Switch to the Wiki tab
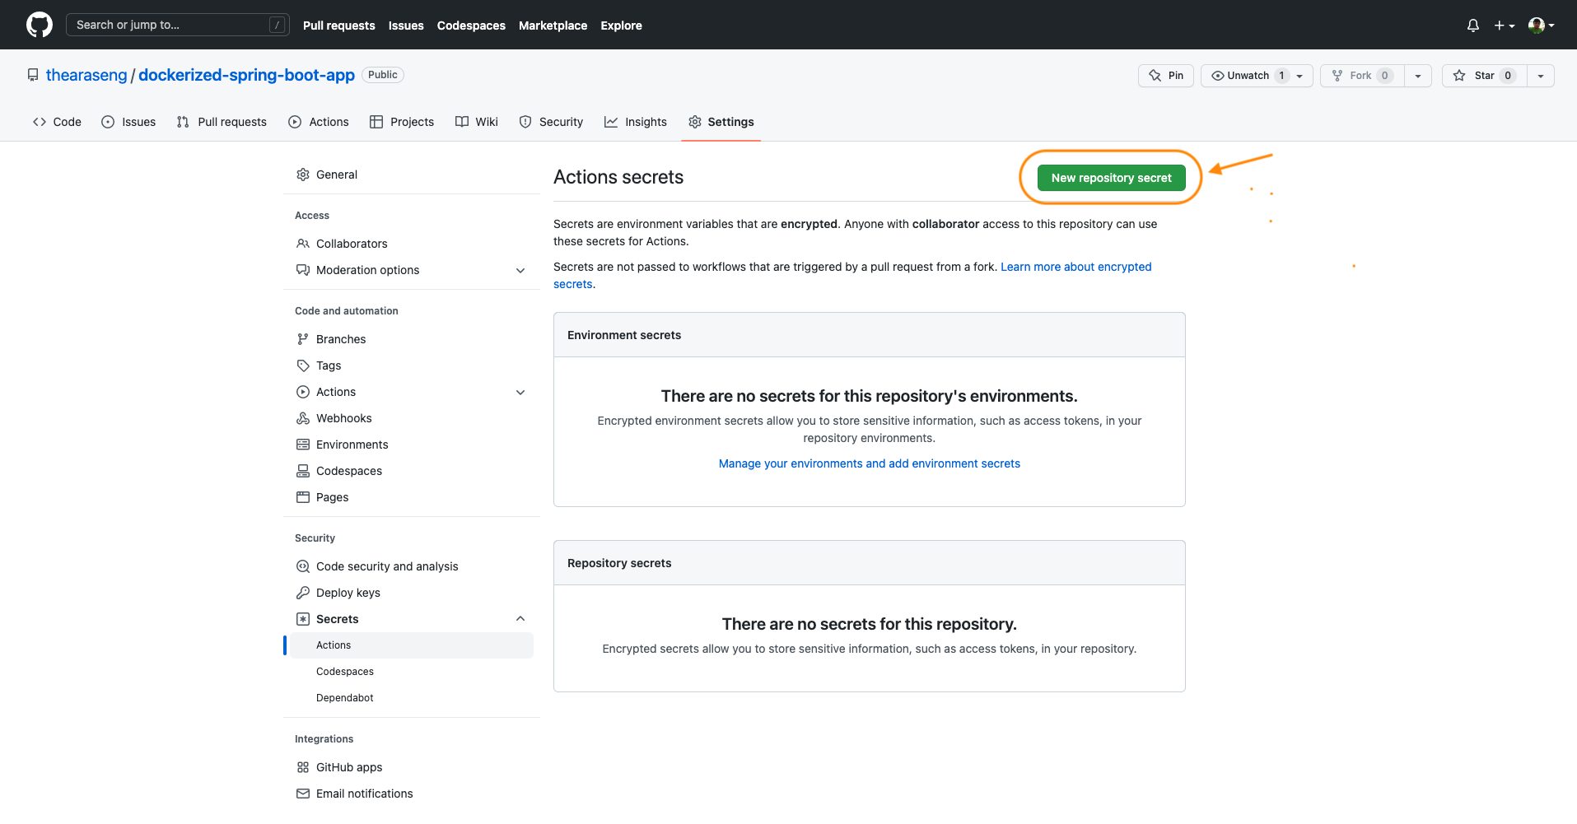This screenshot has height=824, width=1577. tap(477, 122)
